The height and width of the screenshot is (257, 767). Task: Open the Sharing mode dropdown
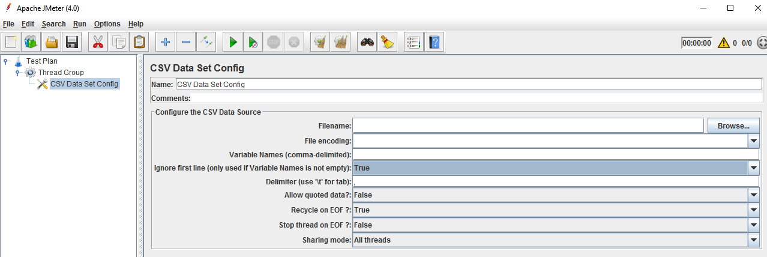click(754, 240)
